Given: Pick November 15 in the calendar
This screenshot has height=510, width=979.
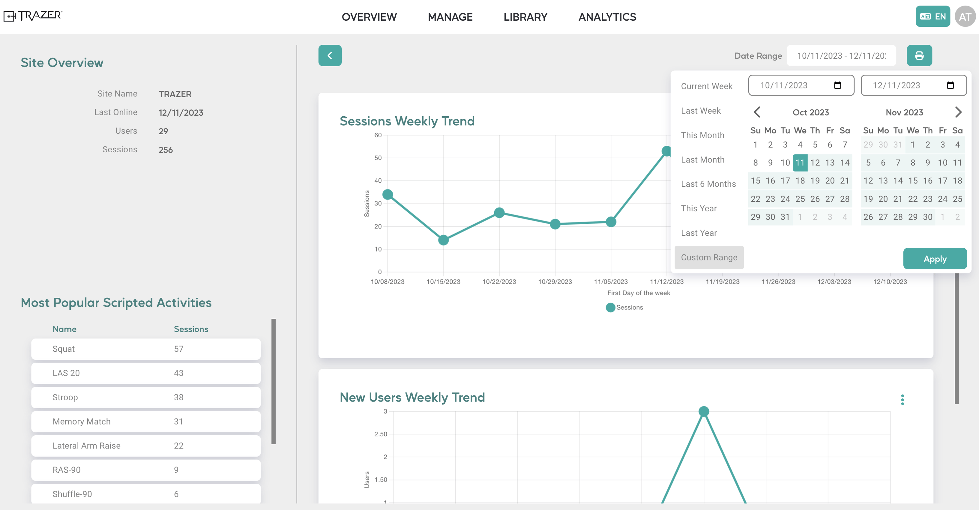Looking at the screenshot, I should pyautogui.click(x=912, y=181).
